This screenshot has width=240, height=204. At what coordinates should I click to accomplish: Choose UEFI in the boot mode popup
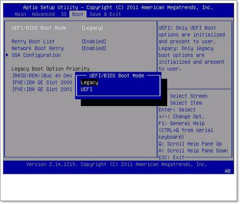coord(86,89)
